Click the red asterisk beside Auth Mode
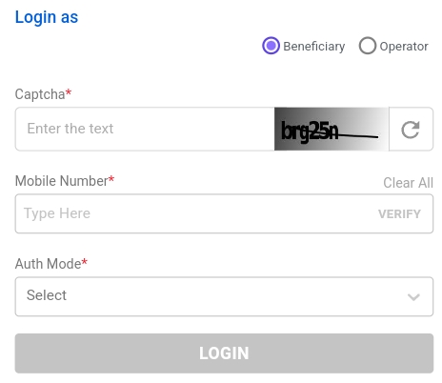442x383 pixels. coord(85,261)
